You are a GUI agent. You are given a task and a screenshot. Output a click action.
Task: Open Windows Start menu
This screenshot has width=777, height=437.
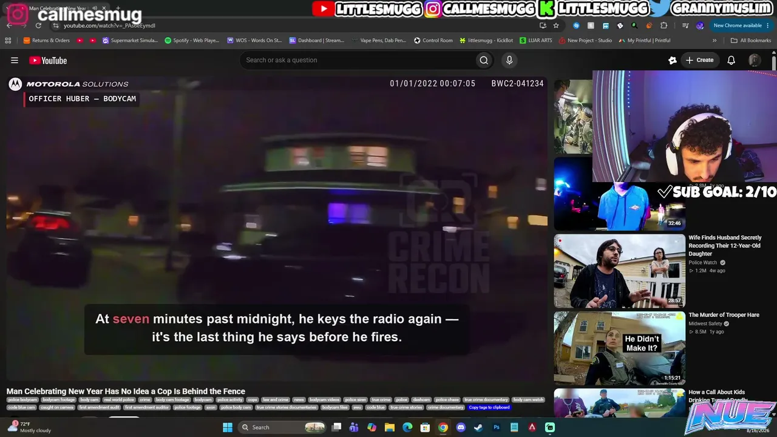(228, 427)
